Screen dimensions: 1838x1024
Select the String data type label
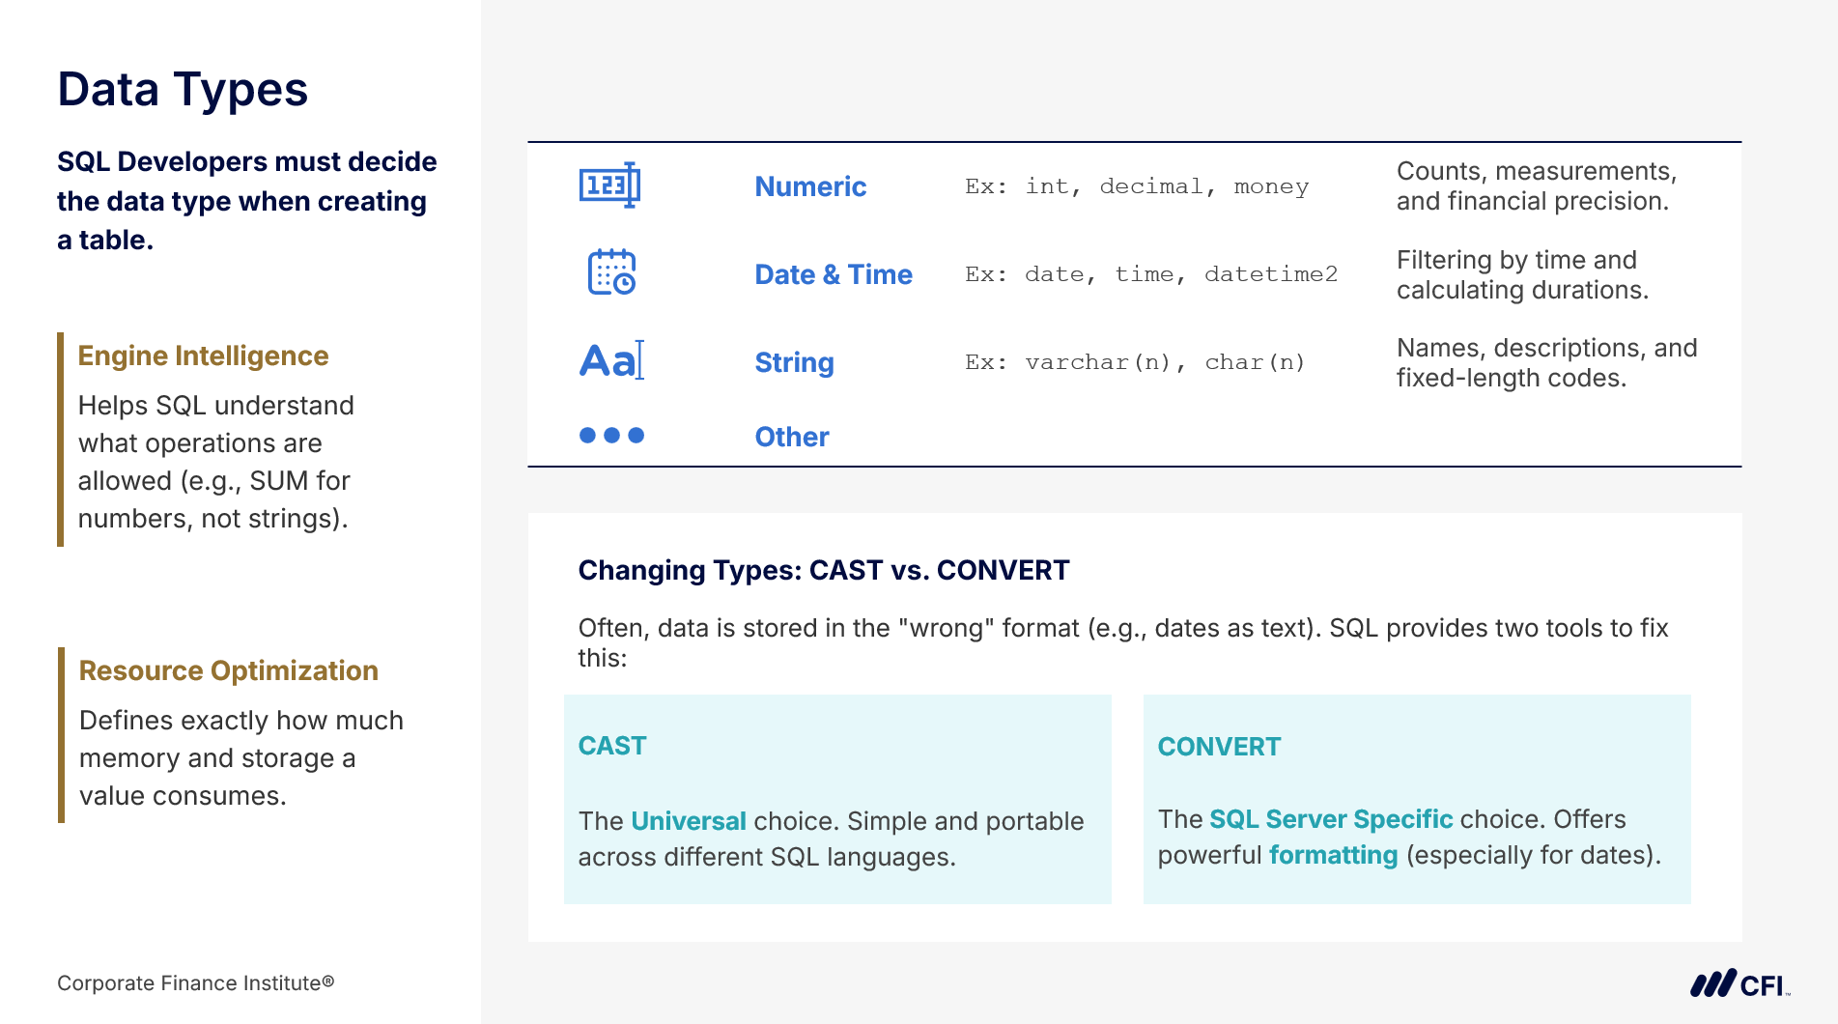794,362
